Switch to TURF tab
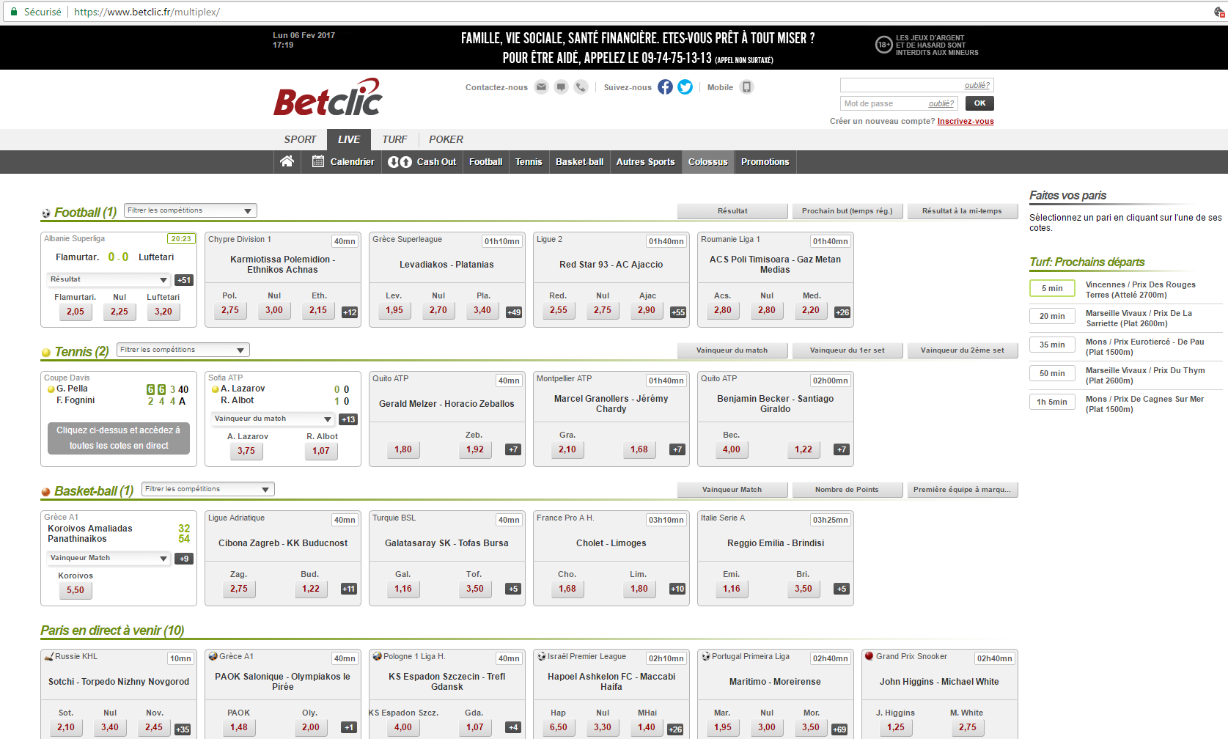 394,139
